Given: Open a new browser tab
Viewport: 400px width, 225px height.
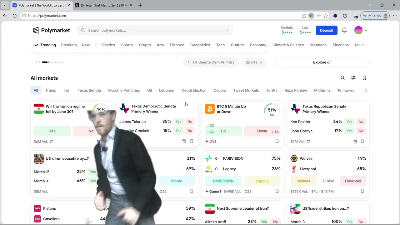Looking at the screenshot, I should [x=140, y=5].
